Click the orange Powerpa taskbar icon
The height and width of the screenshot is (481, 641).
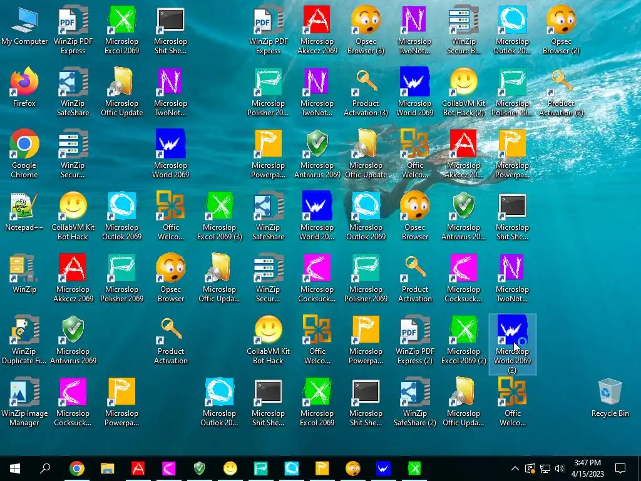point(322,468)
